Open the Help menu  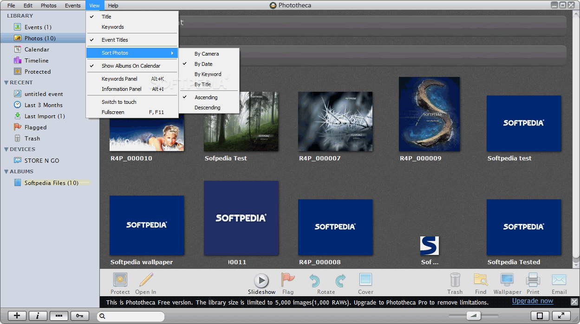point(113,6)
